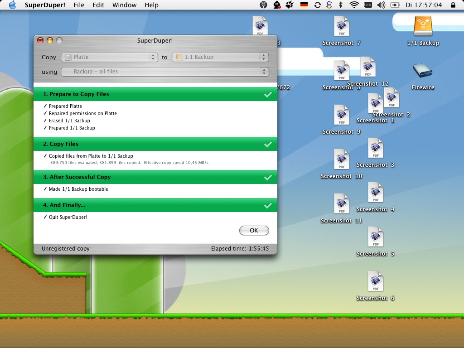464x348 pixels.
Task: Click the SuperDuper! window title bar text
Action: pyautogui.click(x=155, y=40)
